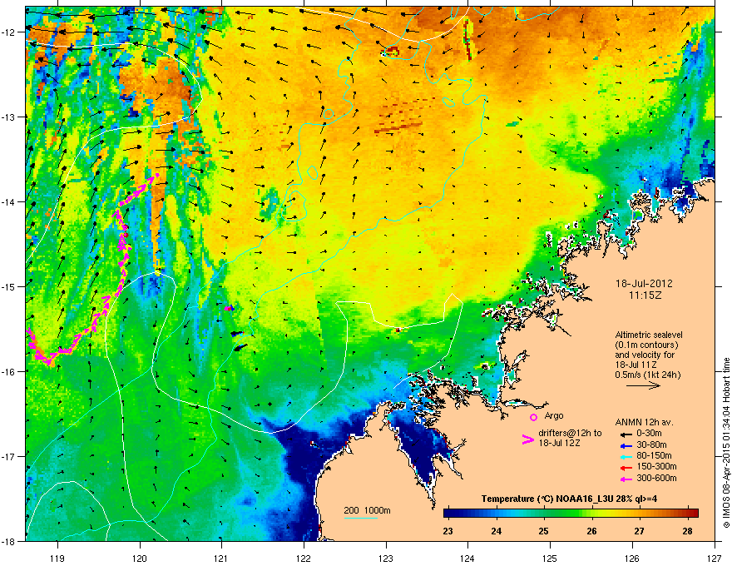Click the '0-30m' depth label
732x566 pixels.
(649, 434)
